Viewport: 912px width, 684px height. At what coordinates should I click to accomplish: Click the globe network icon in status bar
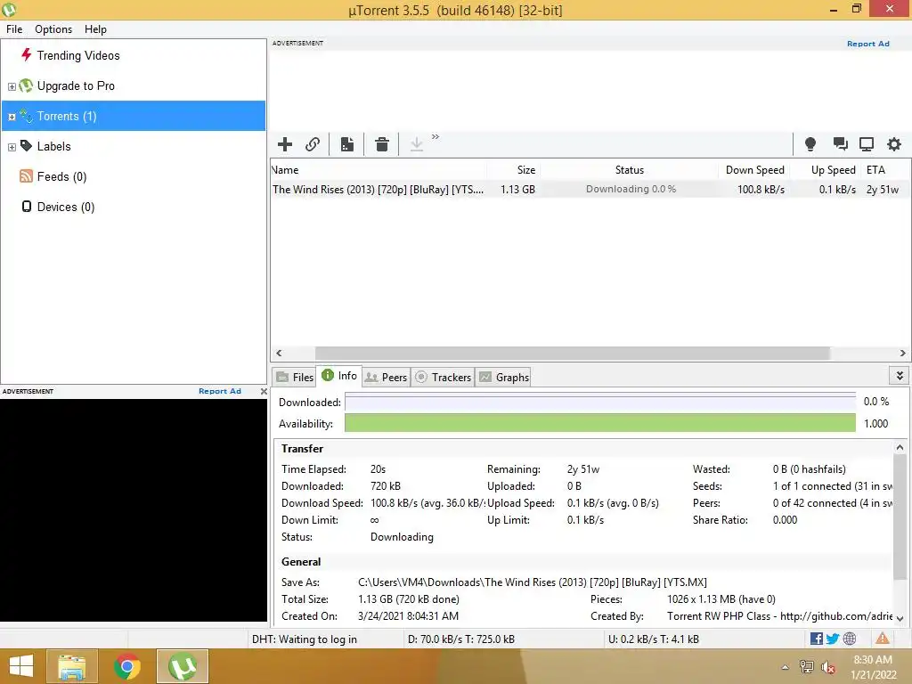(x=850, y=639)
